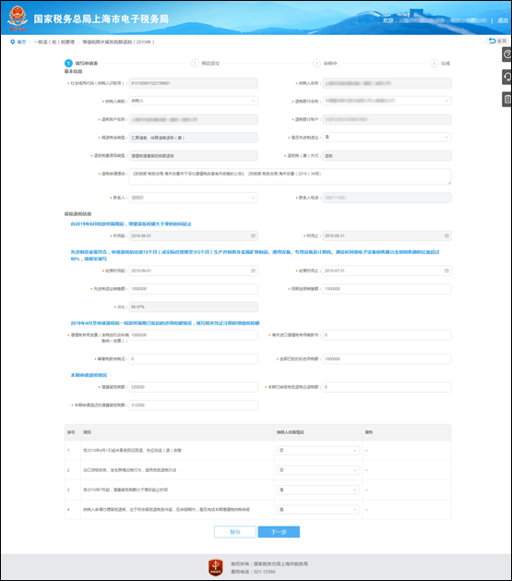Select step 3 审核中 in progress bar

click(326, 64)
